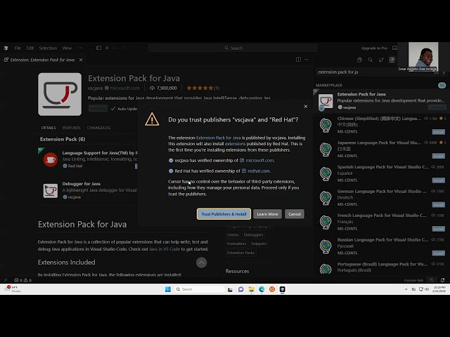Click the plus new tab icon
The height and width of the screenshot is (337, 450).
click(x=107, y=48)
